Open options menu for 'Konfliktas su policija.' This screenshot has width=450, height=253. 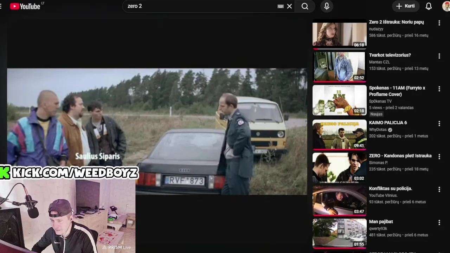tap(439, 189)
